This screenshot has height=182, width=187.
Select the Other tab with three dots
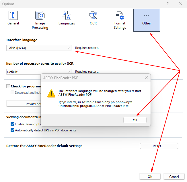[147, 20]
